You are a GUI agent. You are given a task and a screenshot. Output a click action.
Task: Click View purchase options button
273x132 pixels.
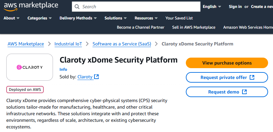[x=227, y=63]
